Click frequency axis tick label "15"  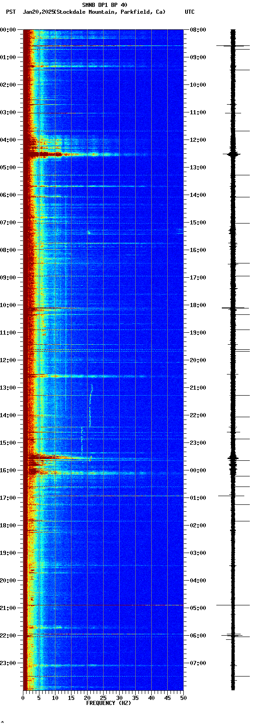pyautogui.click(x=71, y=698)
